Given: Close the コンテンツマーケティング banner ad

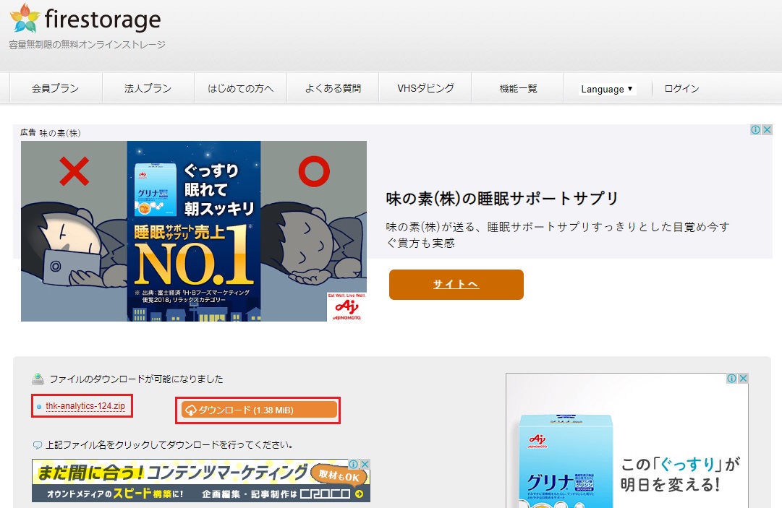Looking at the screenshot, I should (365, 464).
